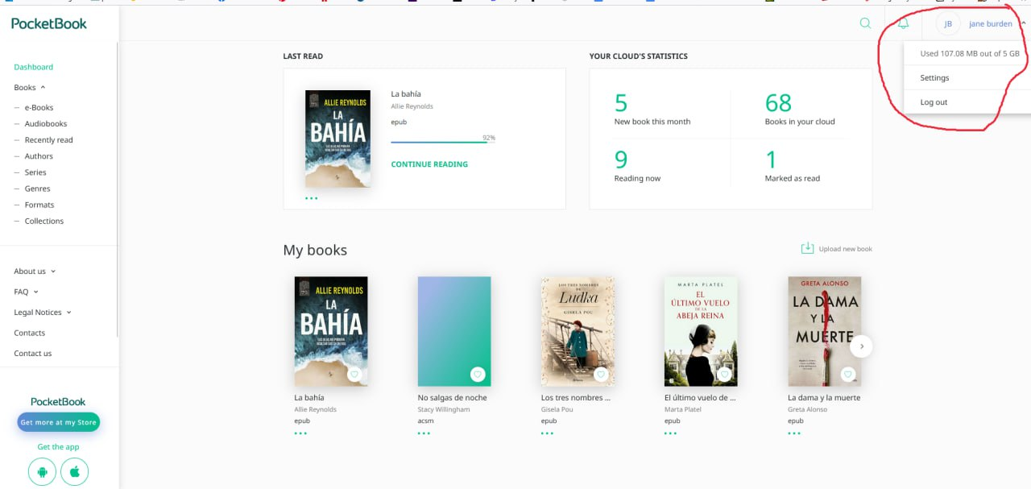Open three-dots menu under Last Read book
This screenshot has height=489, width=1031.
point(311,198)
